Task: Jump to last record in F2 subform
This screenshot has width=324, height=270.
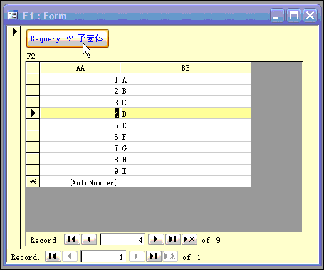Action: (173, 239)
